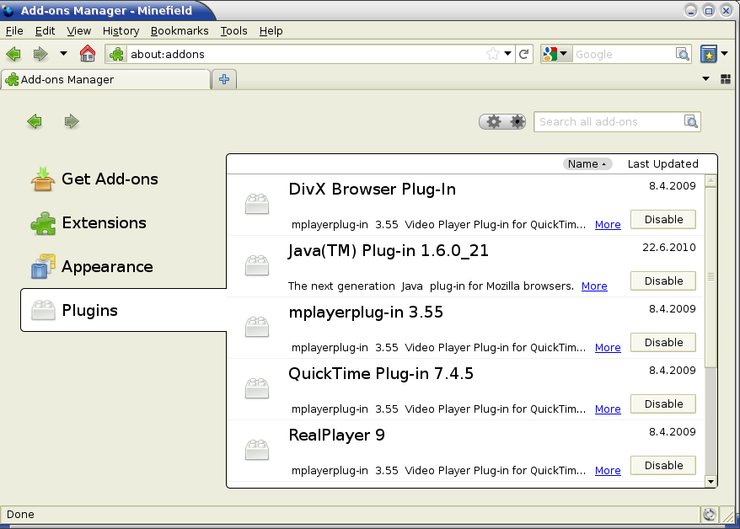Click the RealPlayer 9 brick icon
Image resolution: width=740 pixels, height=529 pixels.
(x=257, y=450)
